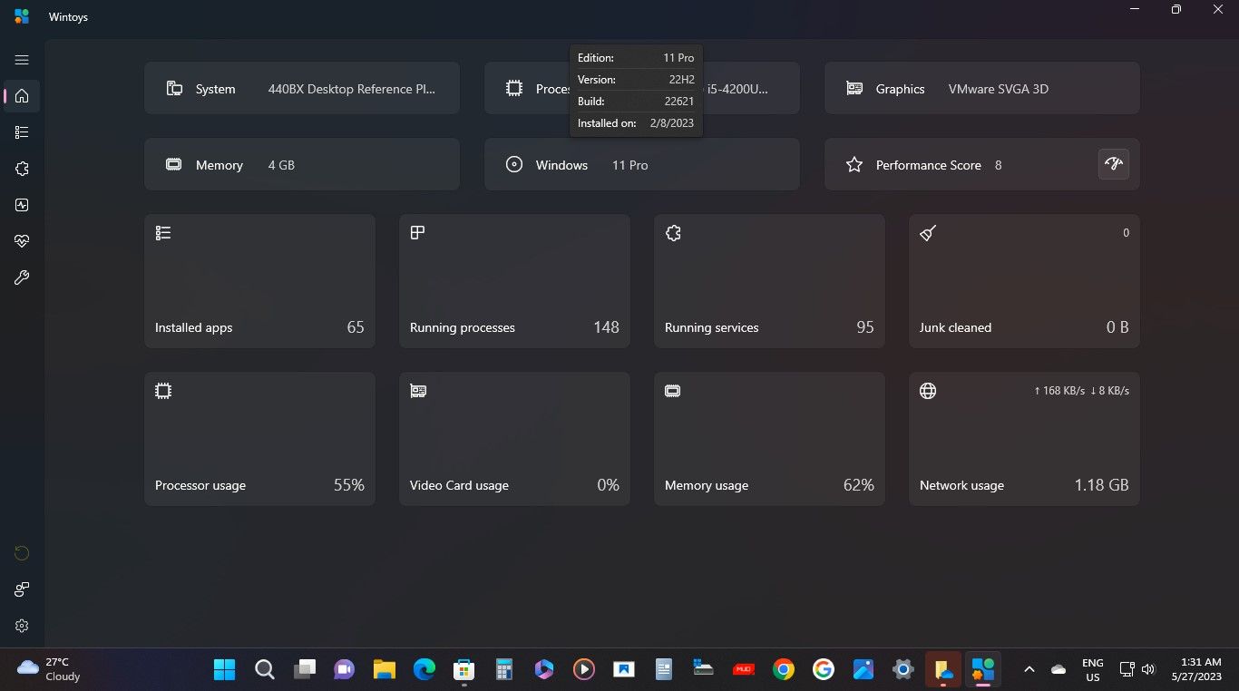Open the Installed apps tile
The width and height of the screenshot is (1239, 691).
pos(259,281)
